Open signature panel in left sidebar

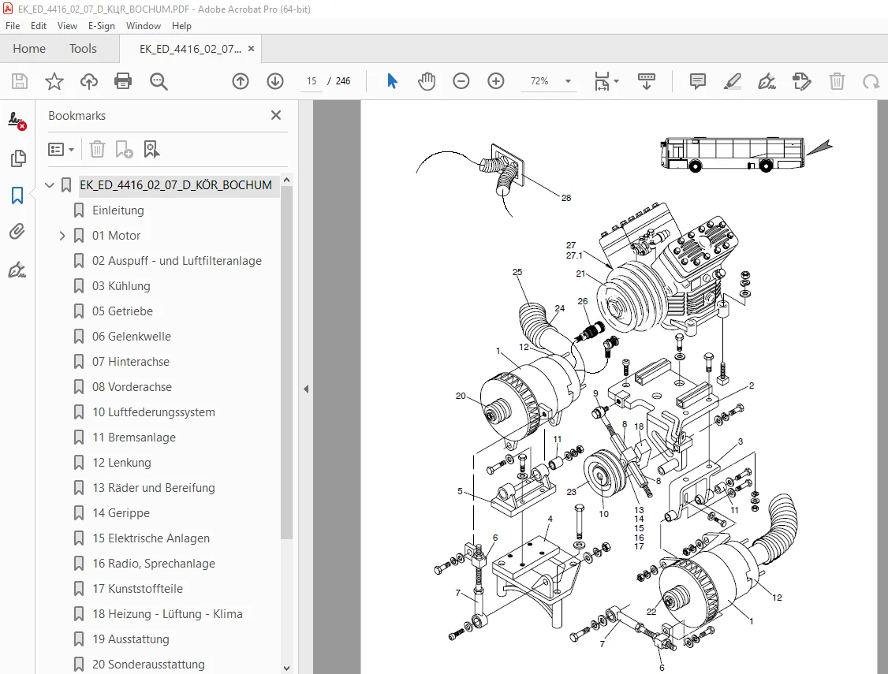point(17,121)
